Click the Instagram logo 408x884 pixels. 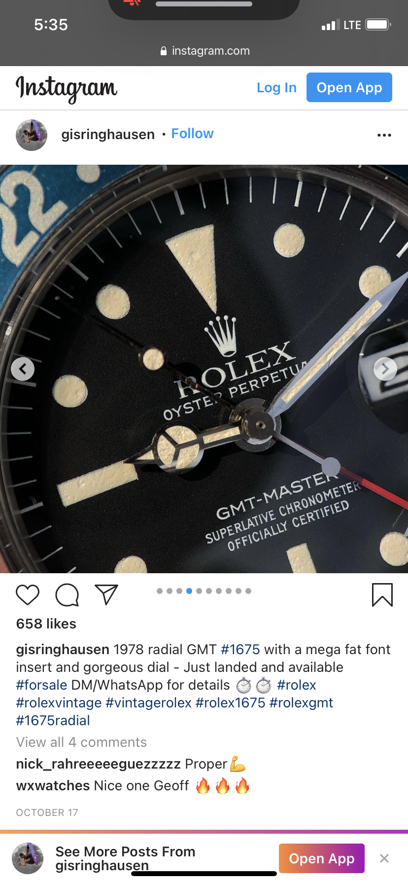pos(67,89)
